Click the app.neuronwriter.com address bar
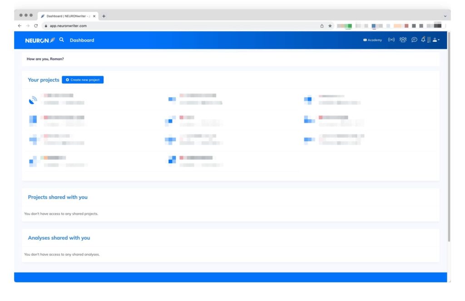This screenshot has height=301, width=465. [182, 26]
